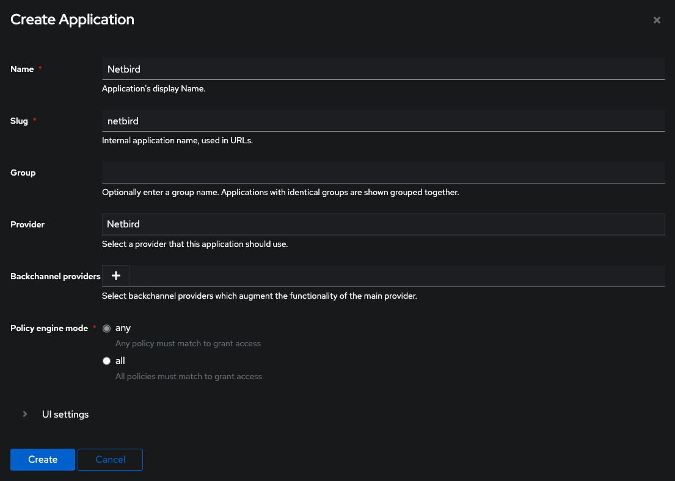
Task: Click the Name input containing Netbird
Action: pos(383,68)
